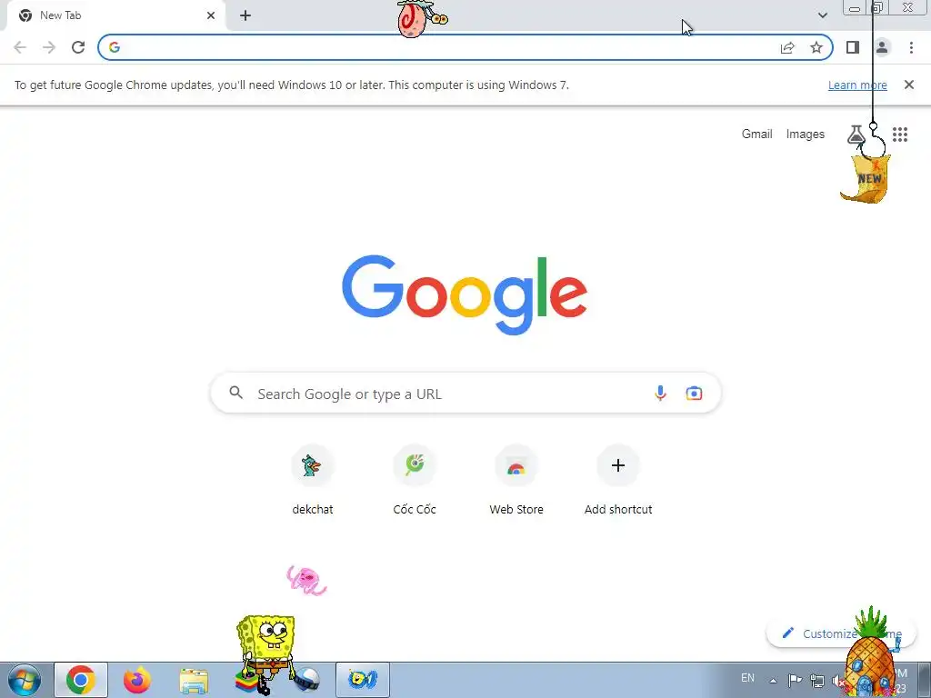Open the Action Center flag icon
Screen dimensions: 931x698
click(x=795, y=680)
